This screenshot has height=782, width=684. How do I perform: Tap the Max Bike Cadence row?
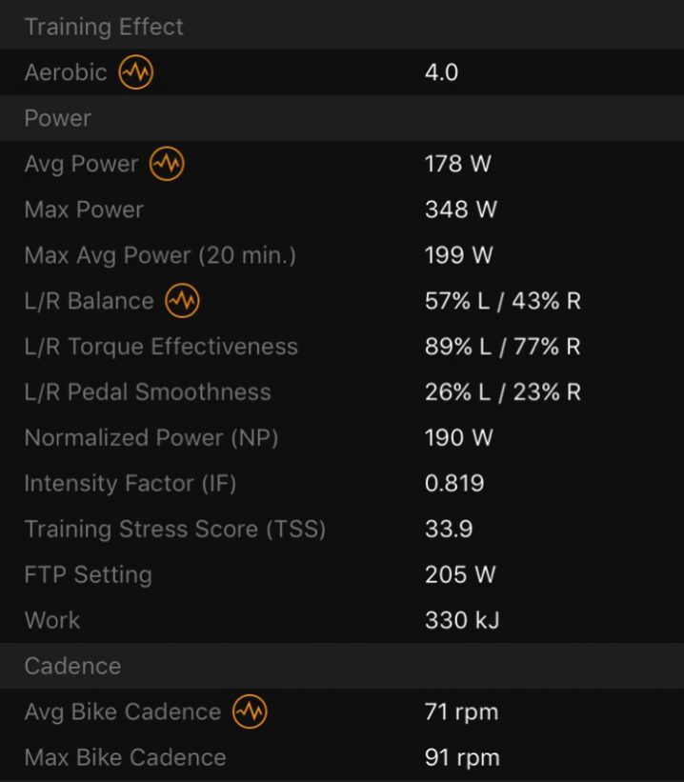342,757
